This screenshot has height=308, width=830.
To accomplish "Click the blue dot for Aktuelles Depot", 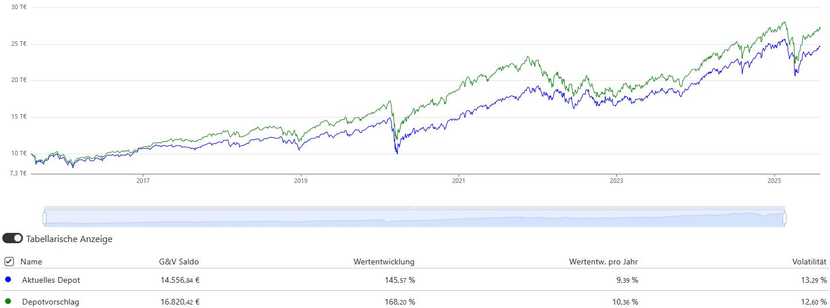I will tap(7, 280).
